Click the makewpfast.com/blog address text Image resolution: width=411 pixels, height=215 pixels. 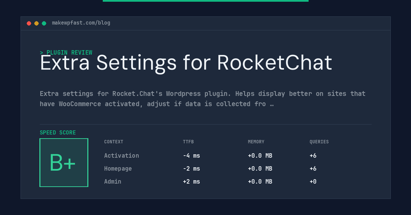click(x=81, y=23)
